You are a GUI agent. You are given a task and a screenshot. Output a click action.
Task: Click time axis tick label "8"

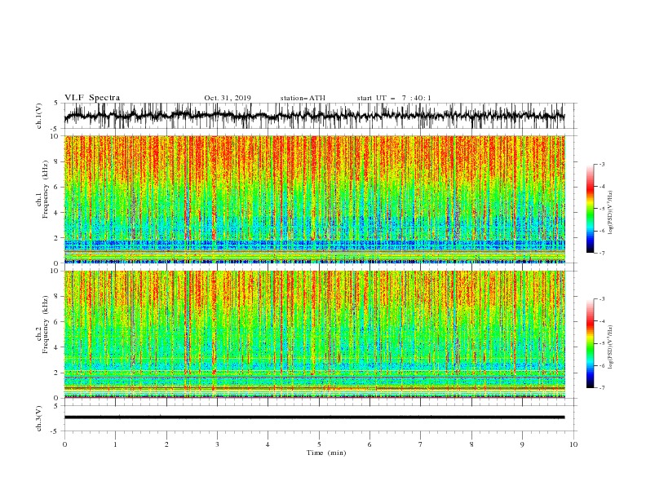pyautogui.click(x=471, y=444)
